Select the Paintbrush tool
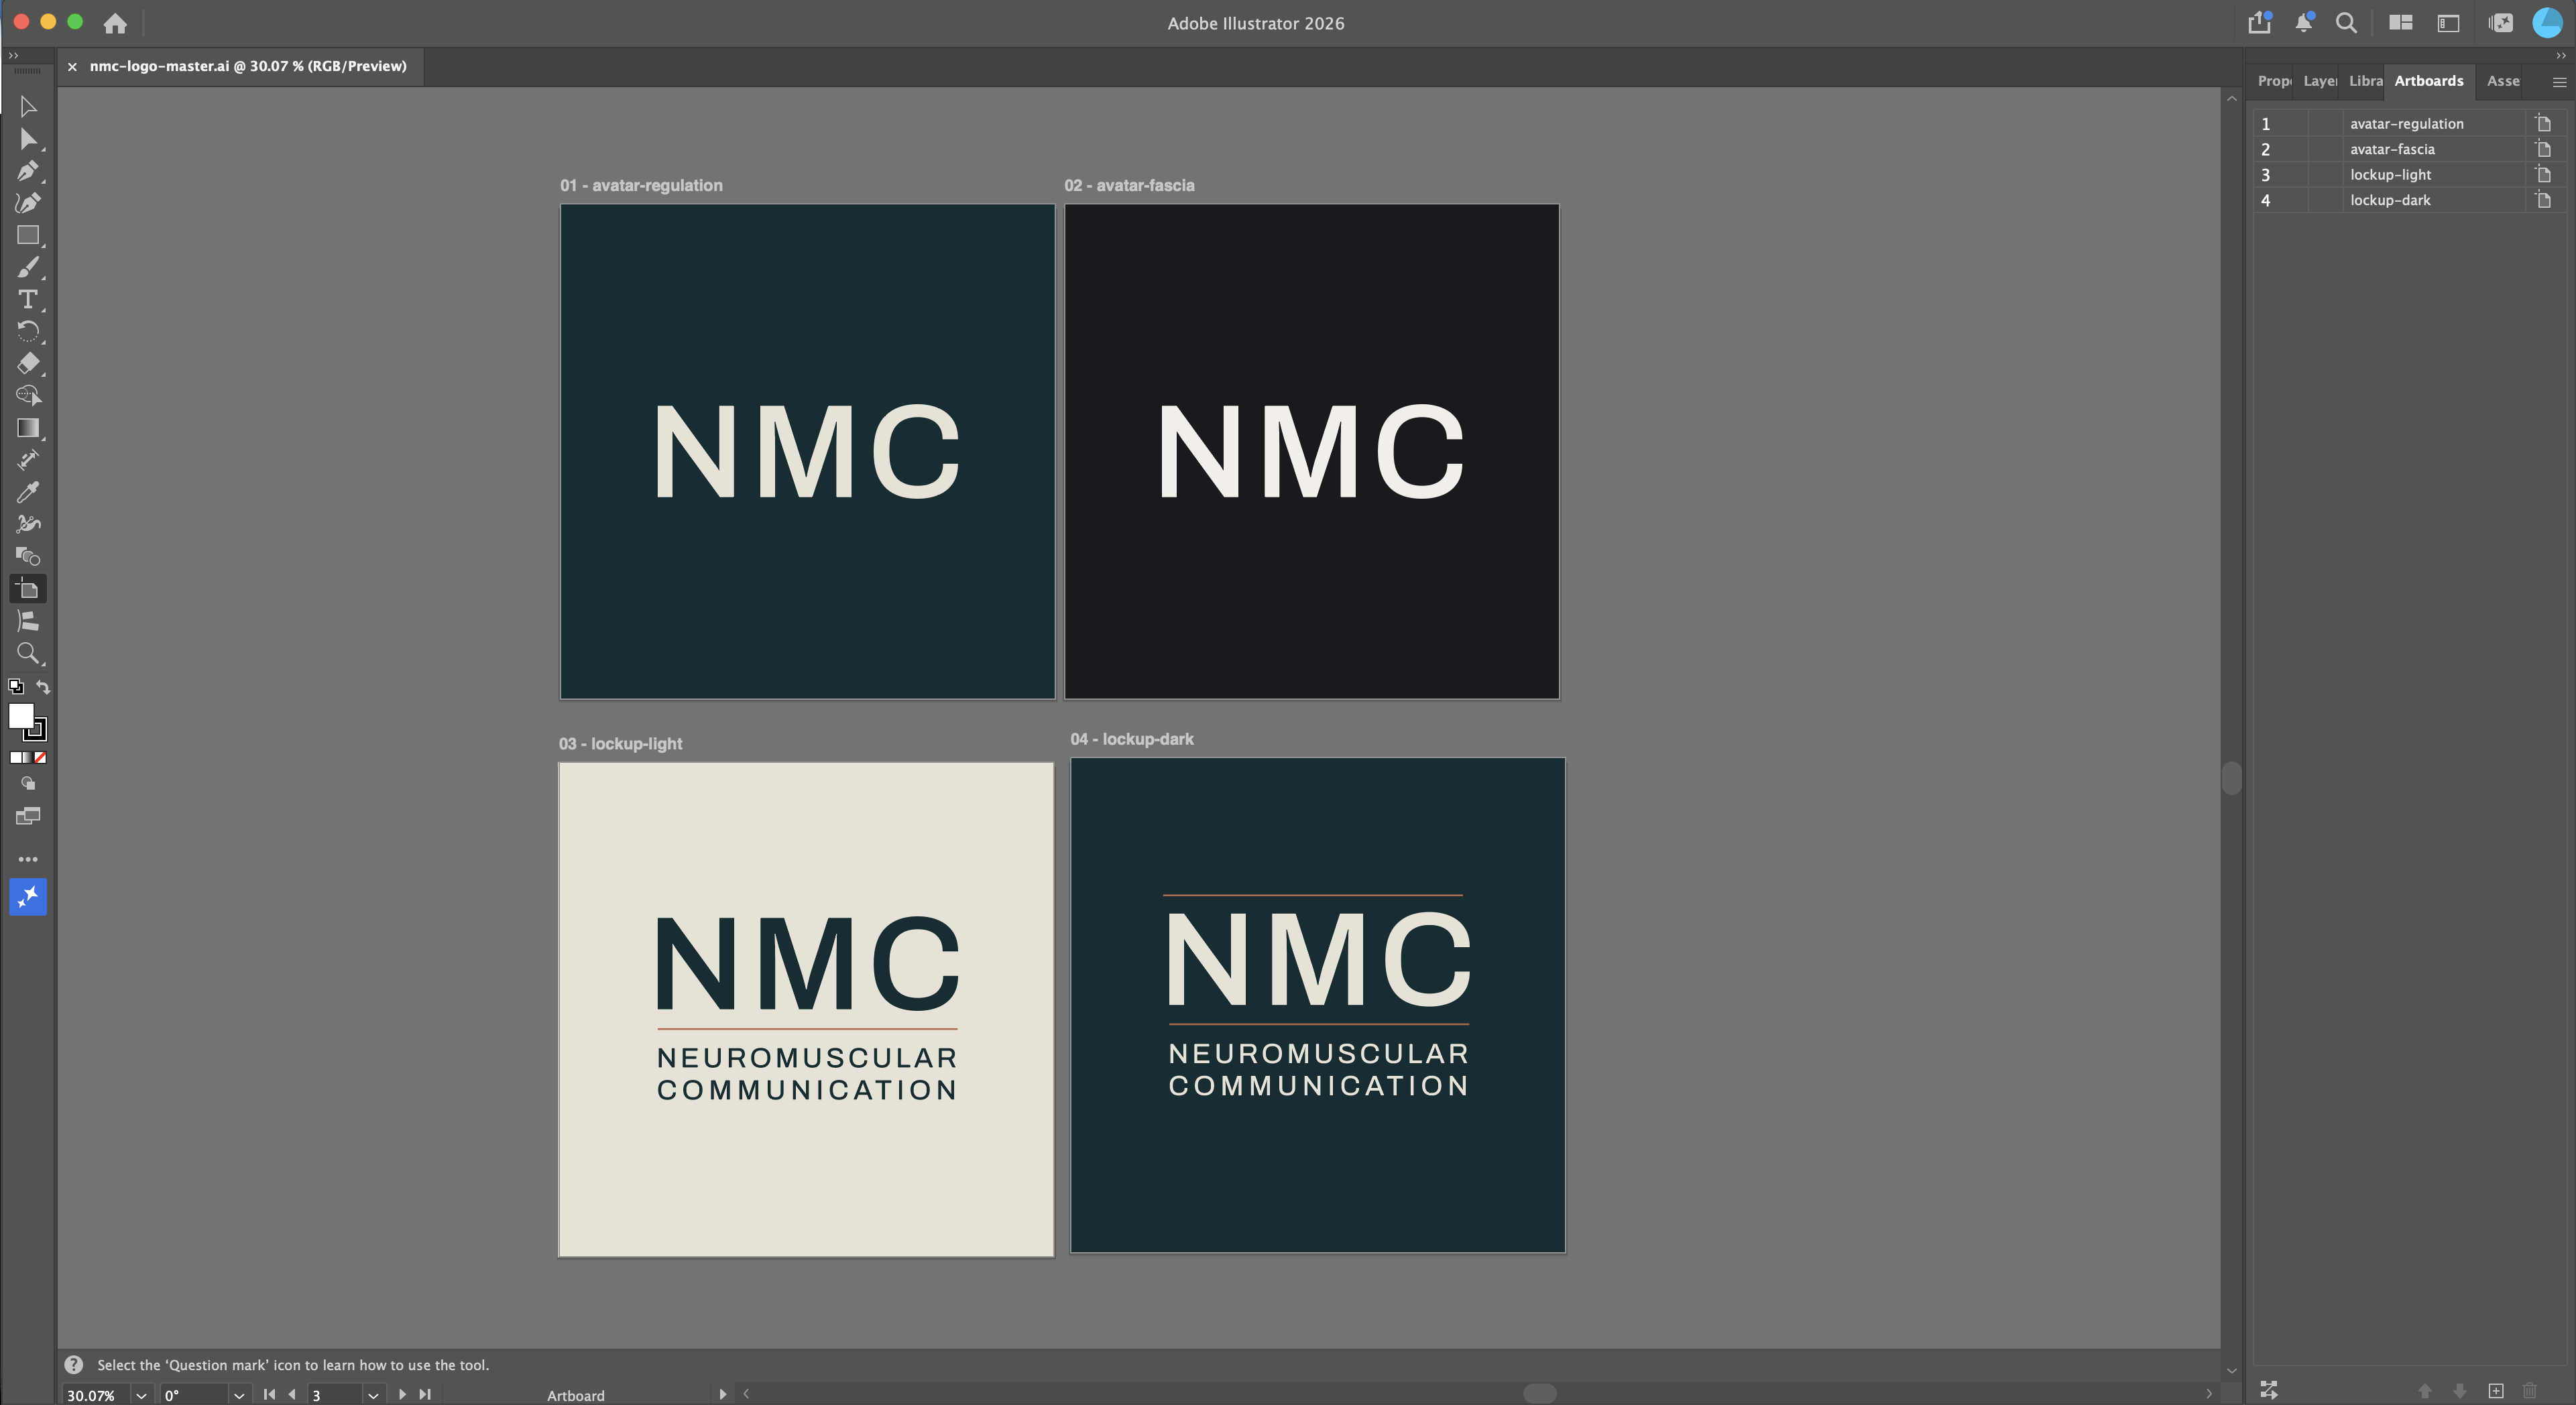 pos(28,267)
